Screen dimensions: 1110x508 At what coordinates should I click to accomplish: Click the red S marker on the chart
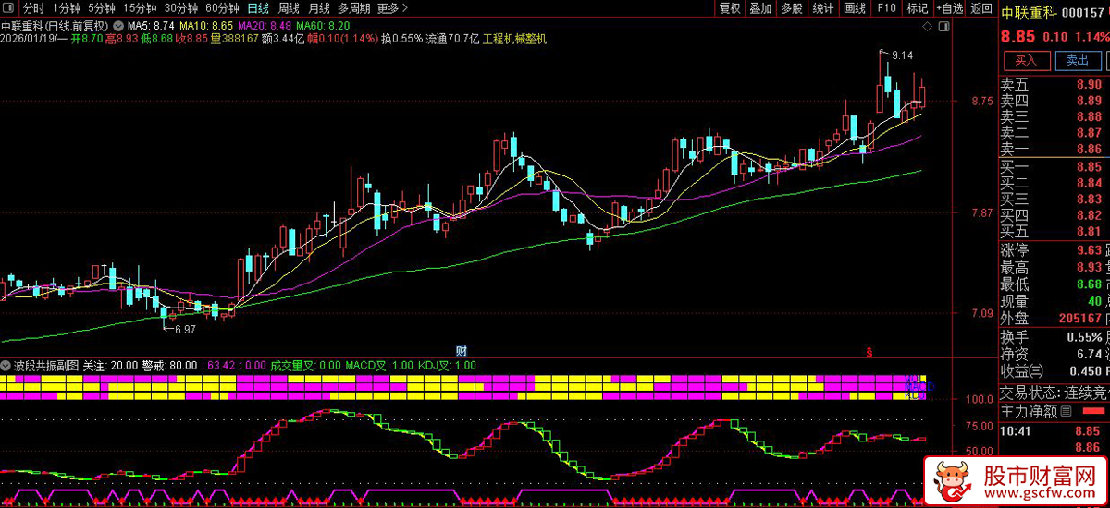(868, 351)
